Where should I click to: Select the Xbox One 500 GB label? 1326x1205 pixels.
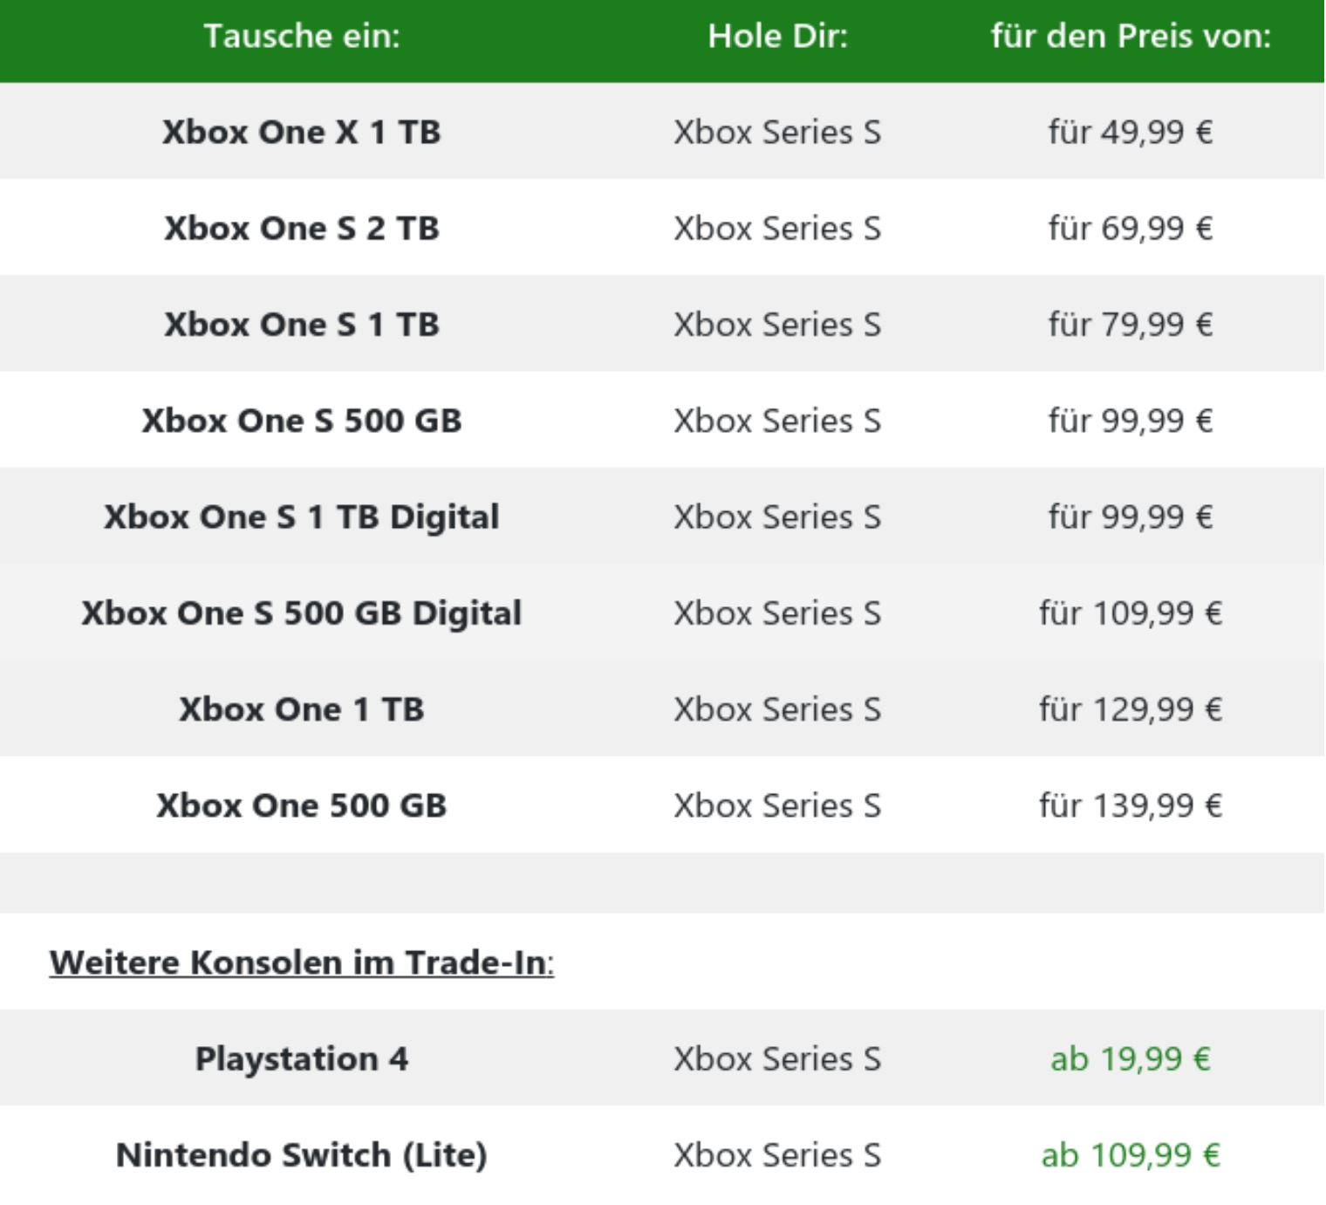tap(302, 804)
